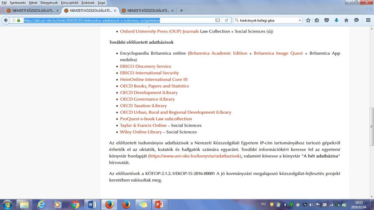Show bookmarks list icon
Image resolution: width=374 pixels, height=210 pixels.
[317, 20]
